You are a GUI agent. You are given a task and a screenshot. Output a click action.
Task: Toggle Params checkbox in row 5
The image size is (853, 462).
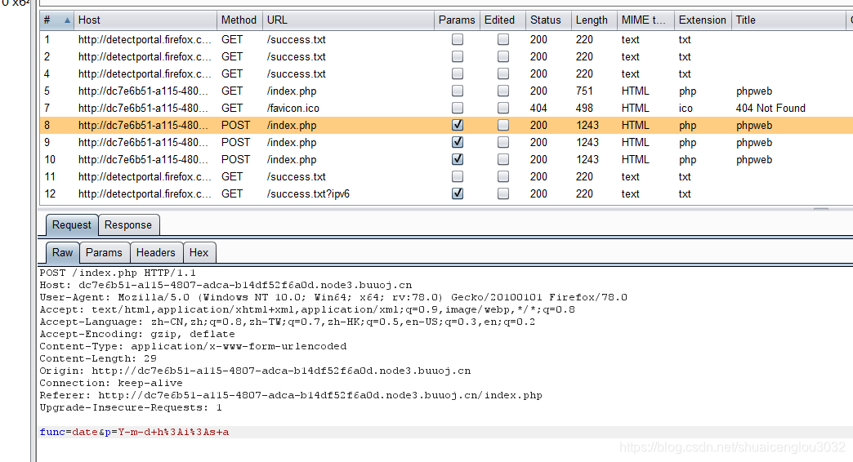point(458,91)
